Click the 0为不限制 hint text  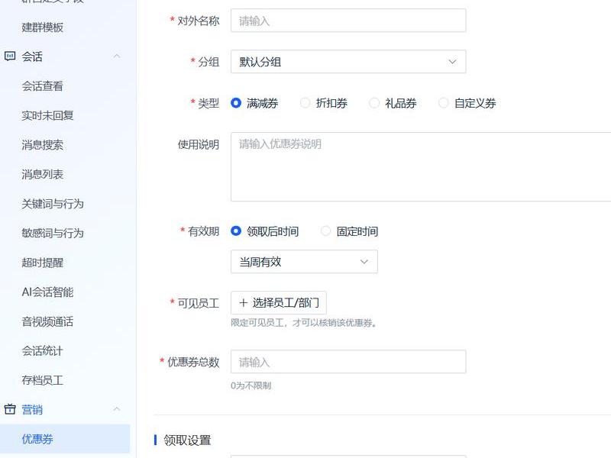coord(251,385)
